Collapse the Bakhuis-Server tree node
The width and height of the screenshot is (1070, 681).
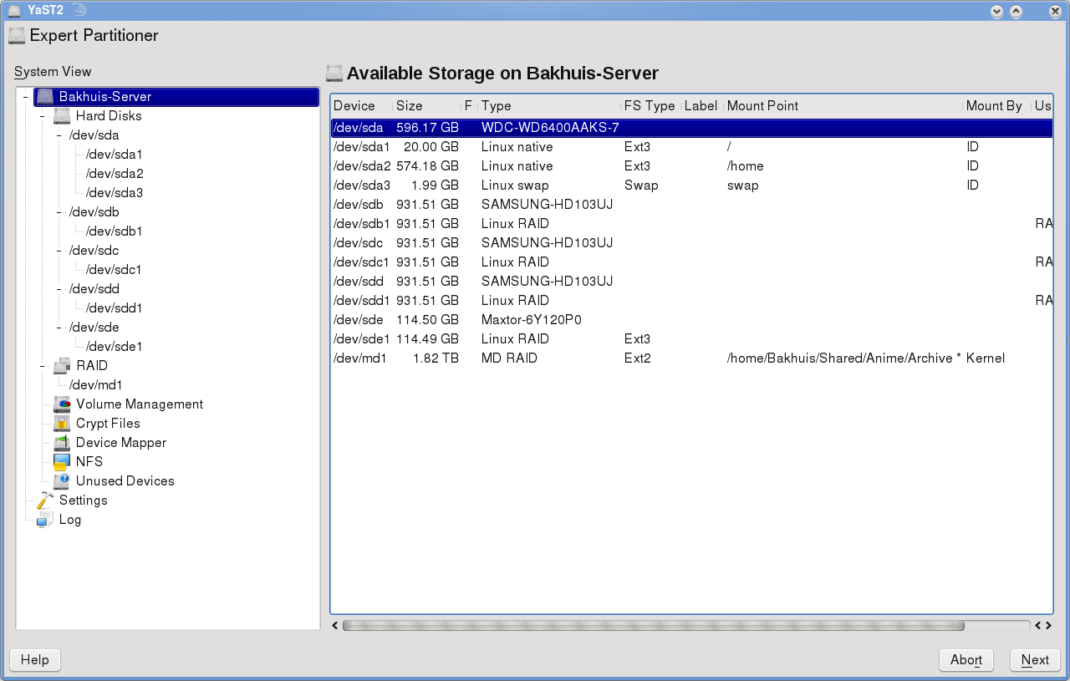(27, 97)
